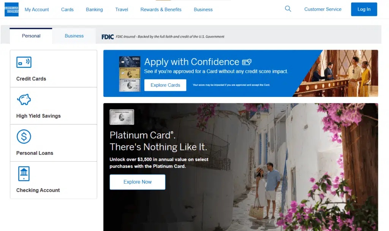Image resolution: width=389 pixels, height=231 pixels.
Task: Open the Travel menu
Action: [122, 9]
